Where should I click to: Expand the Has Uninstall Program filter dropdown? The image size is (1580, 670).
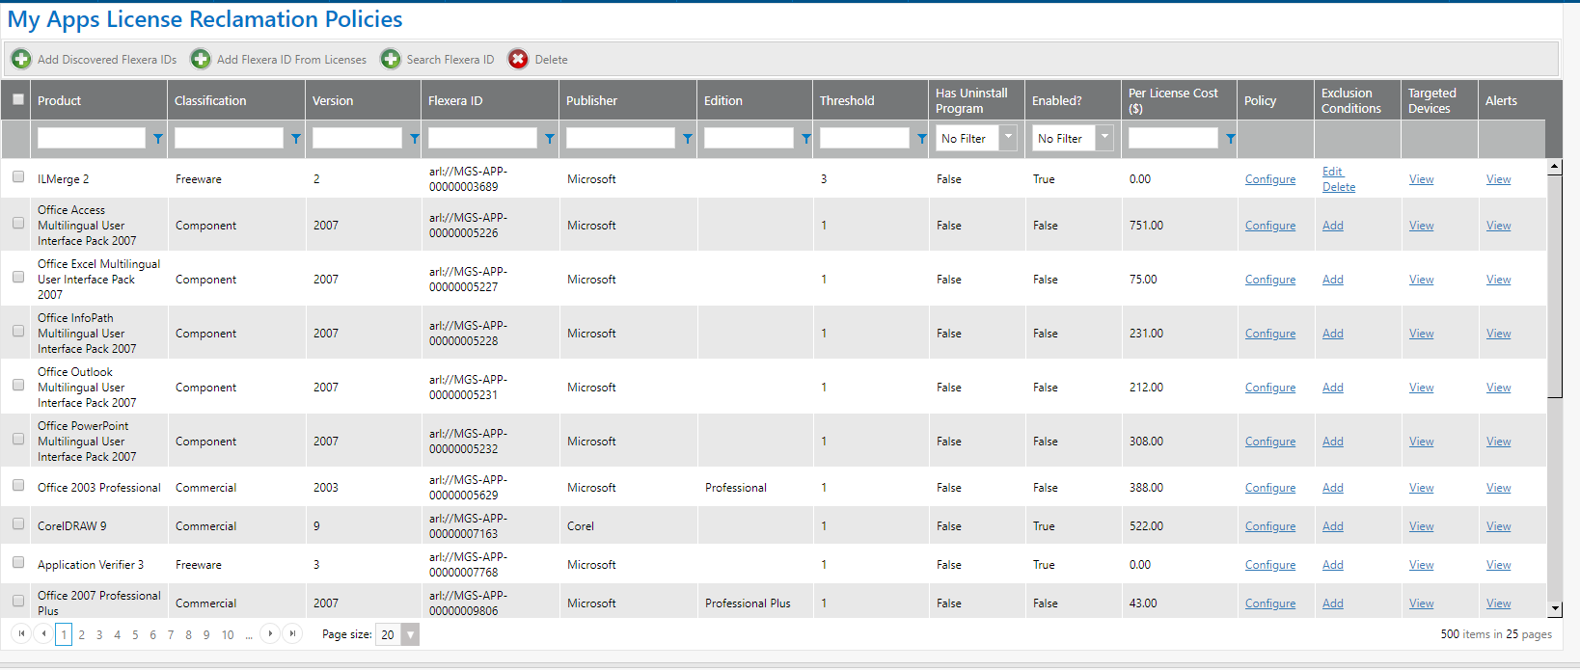[x=1008, y=138]
